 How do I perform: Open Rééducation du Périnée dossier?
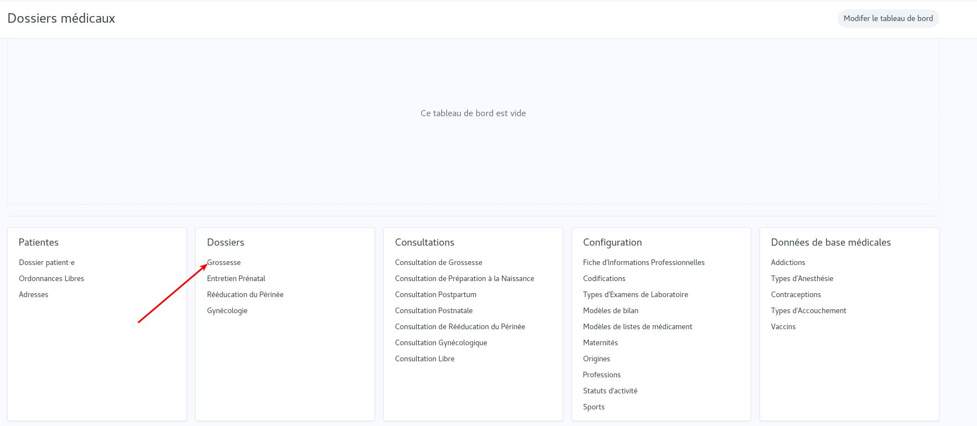[245, 294]
